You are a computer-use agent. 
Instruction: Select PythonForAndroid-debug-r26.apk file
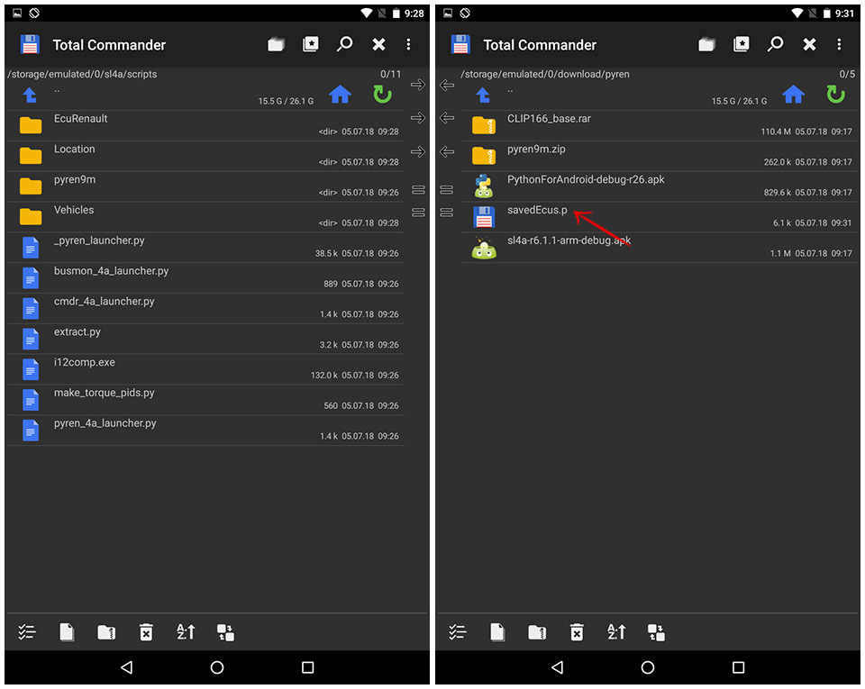pos(660,186)
